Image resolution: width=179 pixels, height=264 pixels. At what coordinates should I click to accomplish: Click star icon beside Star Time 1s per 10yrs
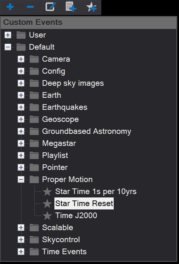pyautogui.click(x=47, y=192)
